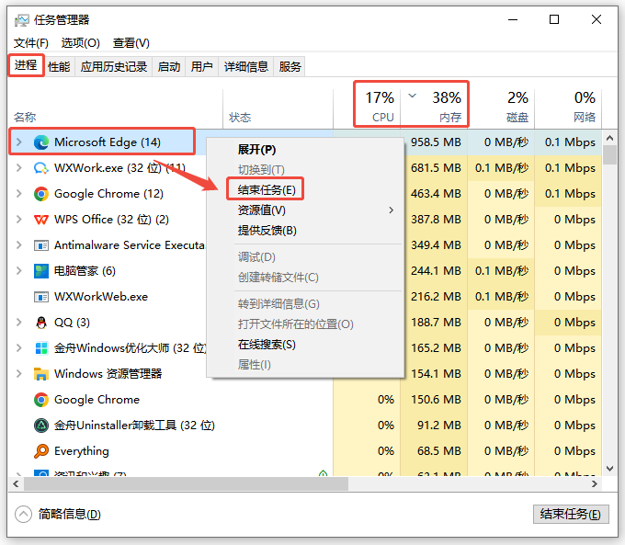Click the Windows 资源管理器 folder icon

[41, 374]
